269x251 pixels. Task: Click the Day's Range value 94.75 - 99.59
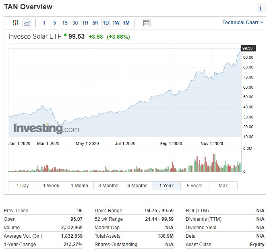click(159, 210)
